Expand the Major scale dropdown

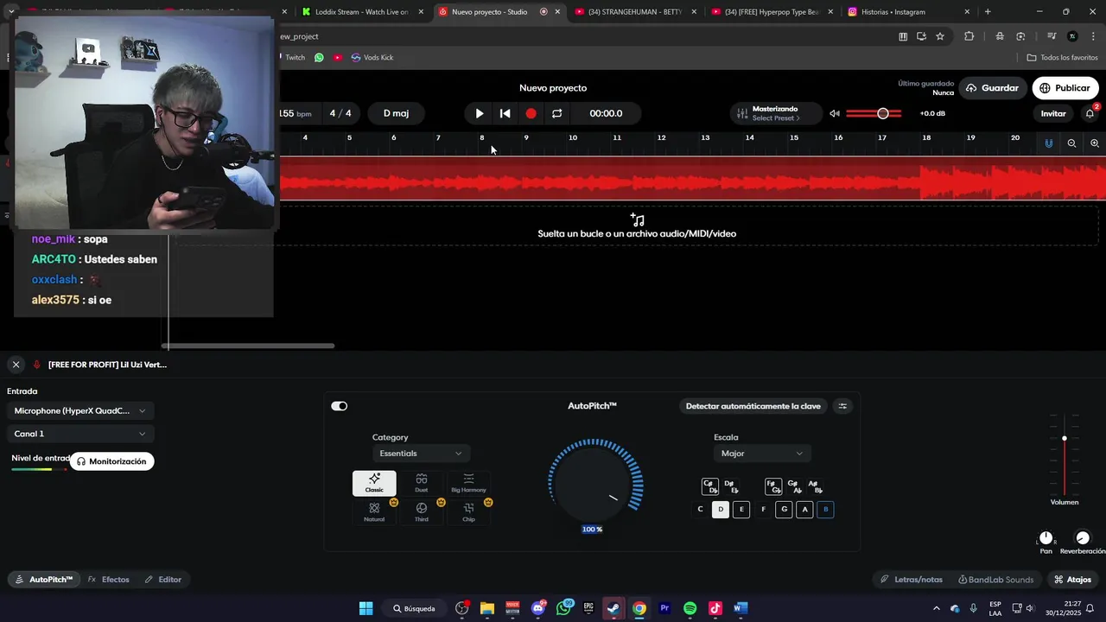(x=762, y=454)
